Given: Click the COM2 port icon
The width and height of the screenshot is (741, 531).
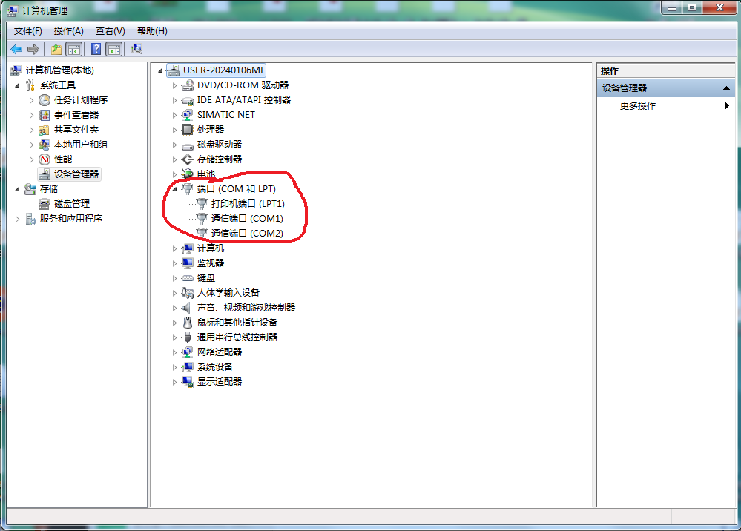Looking at the screenshot, I should click(202, 233).
